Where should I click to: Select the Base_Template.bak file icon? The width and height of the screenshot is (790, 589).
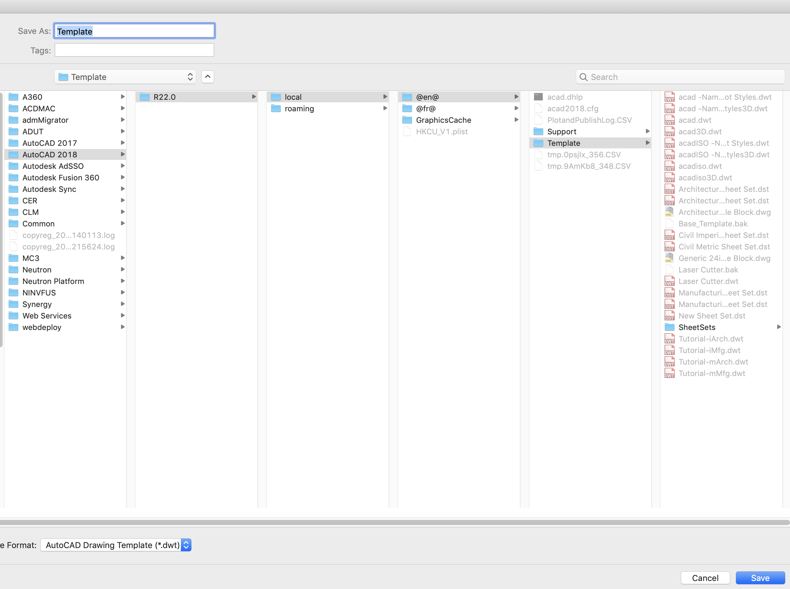[669, 224]
